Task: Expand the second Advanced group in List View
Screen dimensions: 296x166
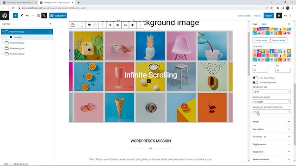Action: [x=3, y=43]
